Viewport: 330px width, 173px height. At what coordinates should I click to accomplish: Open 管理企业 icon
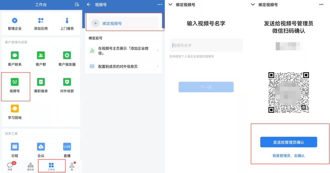click(x=15, y=21)
